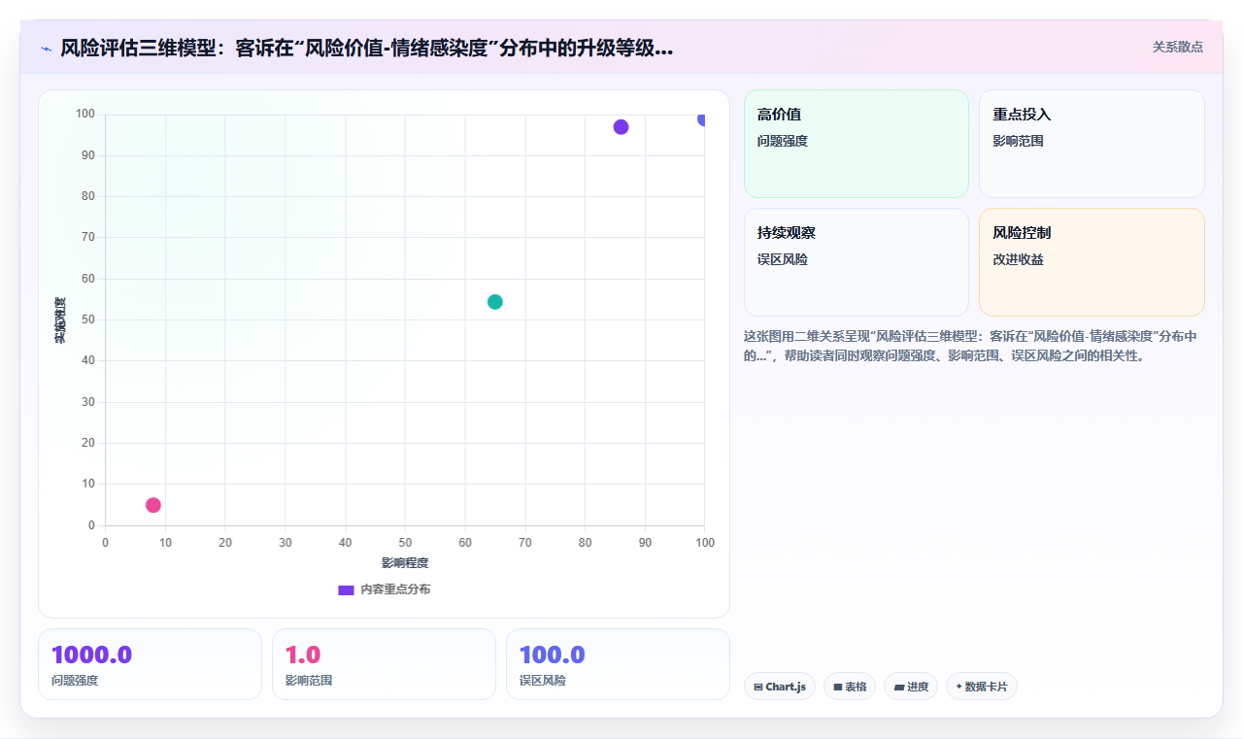Click the 进度 tag
Screen dimensions: 1243x739
click(x=911, y=687)
